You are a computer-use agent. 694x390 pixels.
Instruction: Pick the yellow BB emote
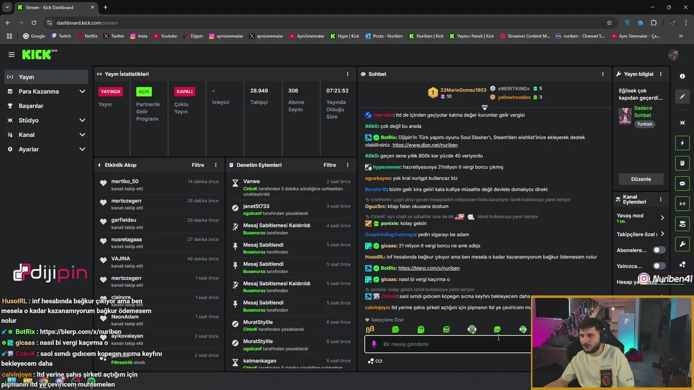(x=370, y=329)
